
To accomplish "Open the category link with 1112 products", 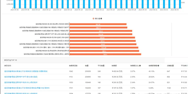I will point(21,77).
